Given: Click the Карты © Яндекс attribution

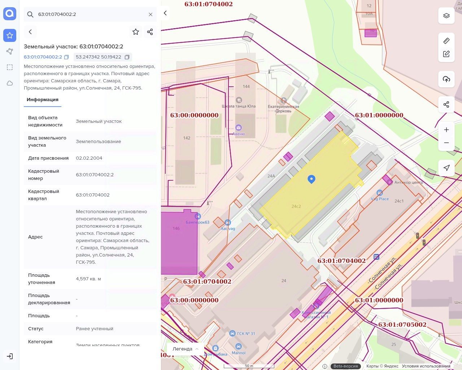Looking at the screenshot, I should point(383,366).
